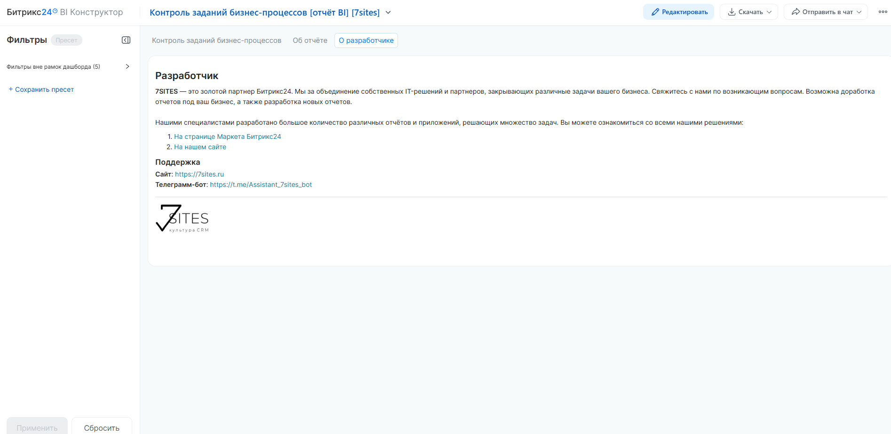Image resolution: width=891 pixels, height=434 pixels.
Task: Open the https://7sites.ru link
Action: pyautogui.click(x=199, y=174)
